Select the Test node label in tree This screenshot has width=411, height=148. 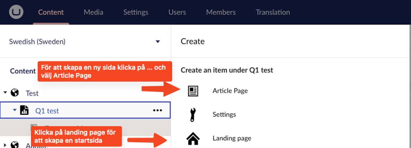tap(32, 93)
